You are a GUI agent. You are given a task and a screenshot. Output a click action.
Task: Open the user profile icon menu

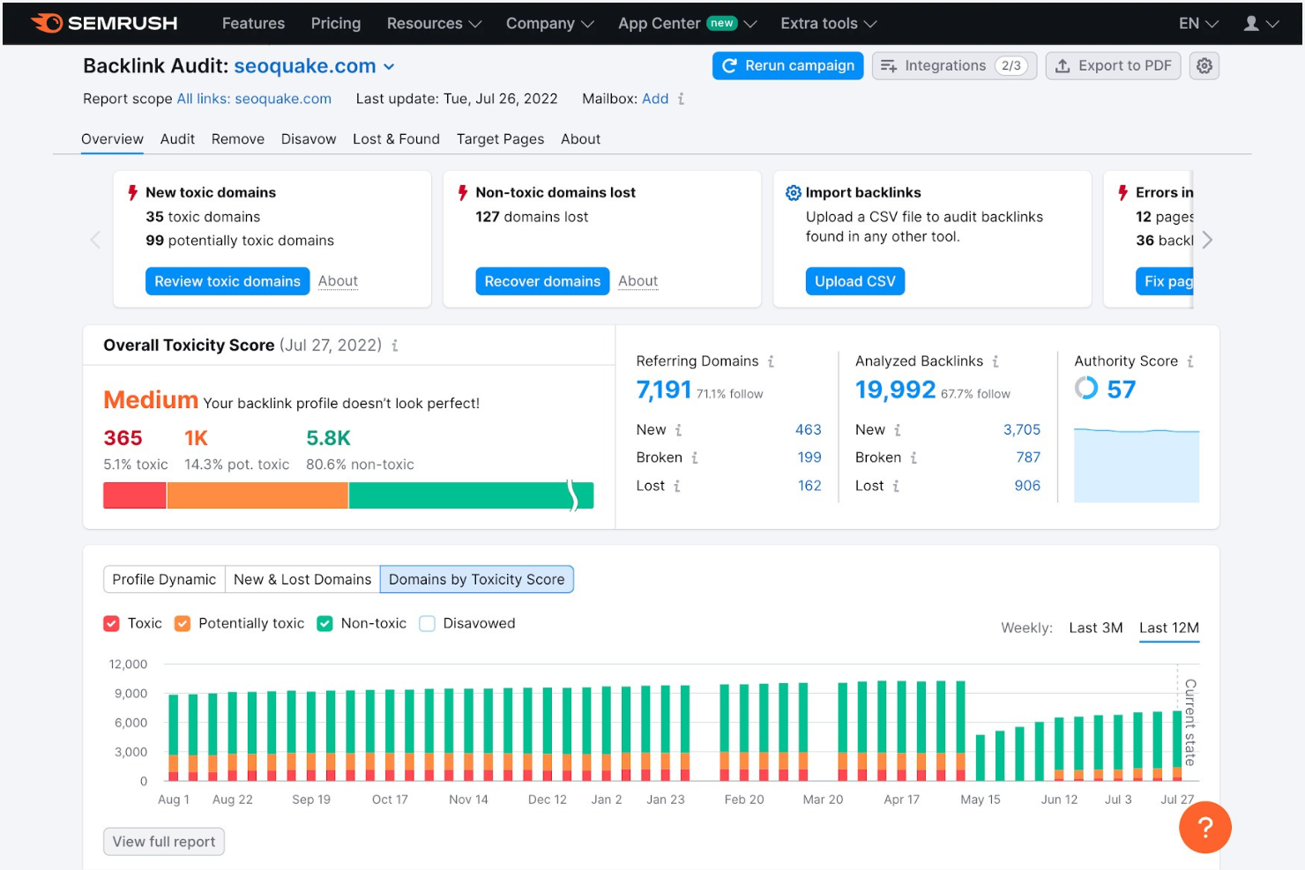(1261, 24)
